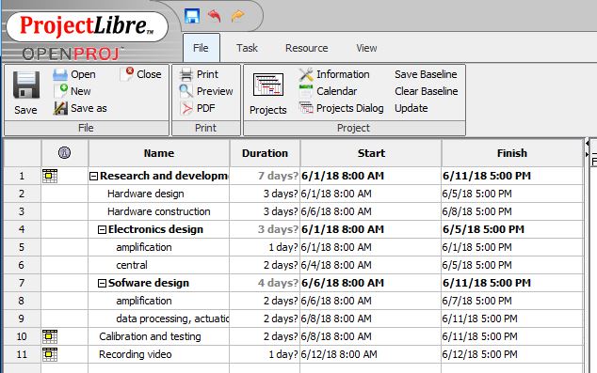Collapse the Sofware design task group

click(102, 284)
